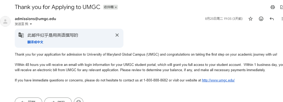Viewport: 283px width, 102px height.
Task: Open the email in a new window
Action: (282, 7)
